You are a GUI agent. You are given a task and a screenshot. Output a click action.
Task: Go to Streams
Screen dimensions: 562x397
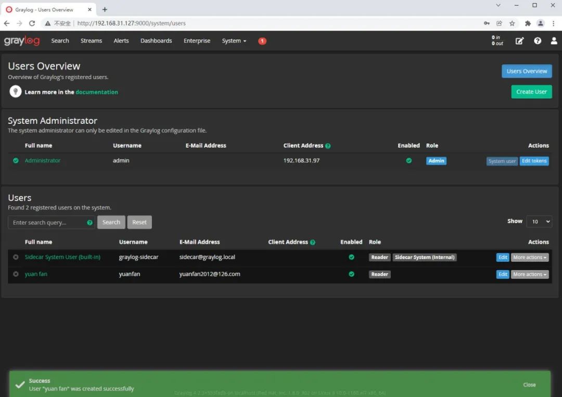point(91,41)
